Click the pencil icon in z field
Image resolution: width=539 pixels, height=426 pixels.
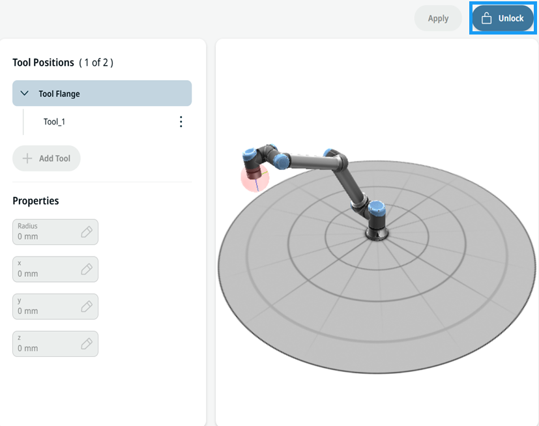[87, 343]
